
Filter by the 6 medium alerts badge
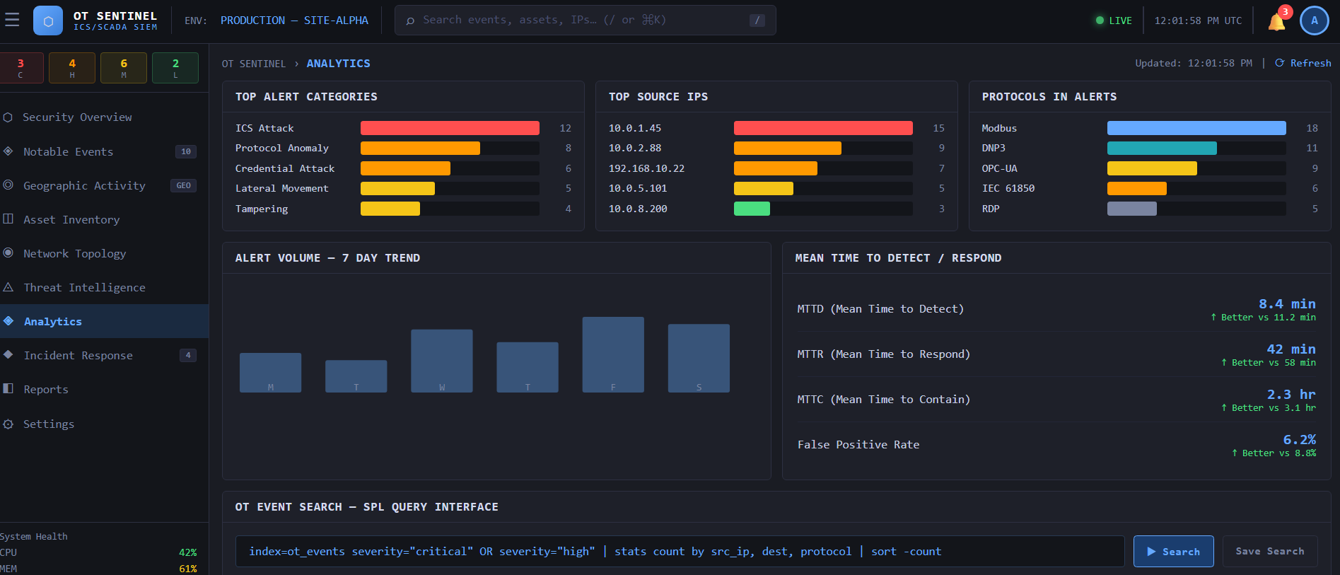click(x=124, y=68)
